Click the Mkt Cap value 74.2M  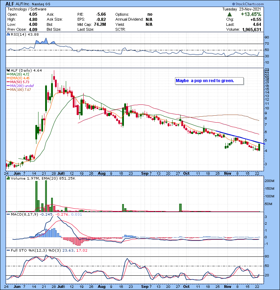coord(100,24)
